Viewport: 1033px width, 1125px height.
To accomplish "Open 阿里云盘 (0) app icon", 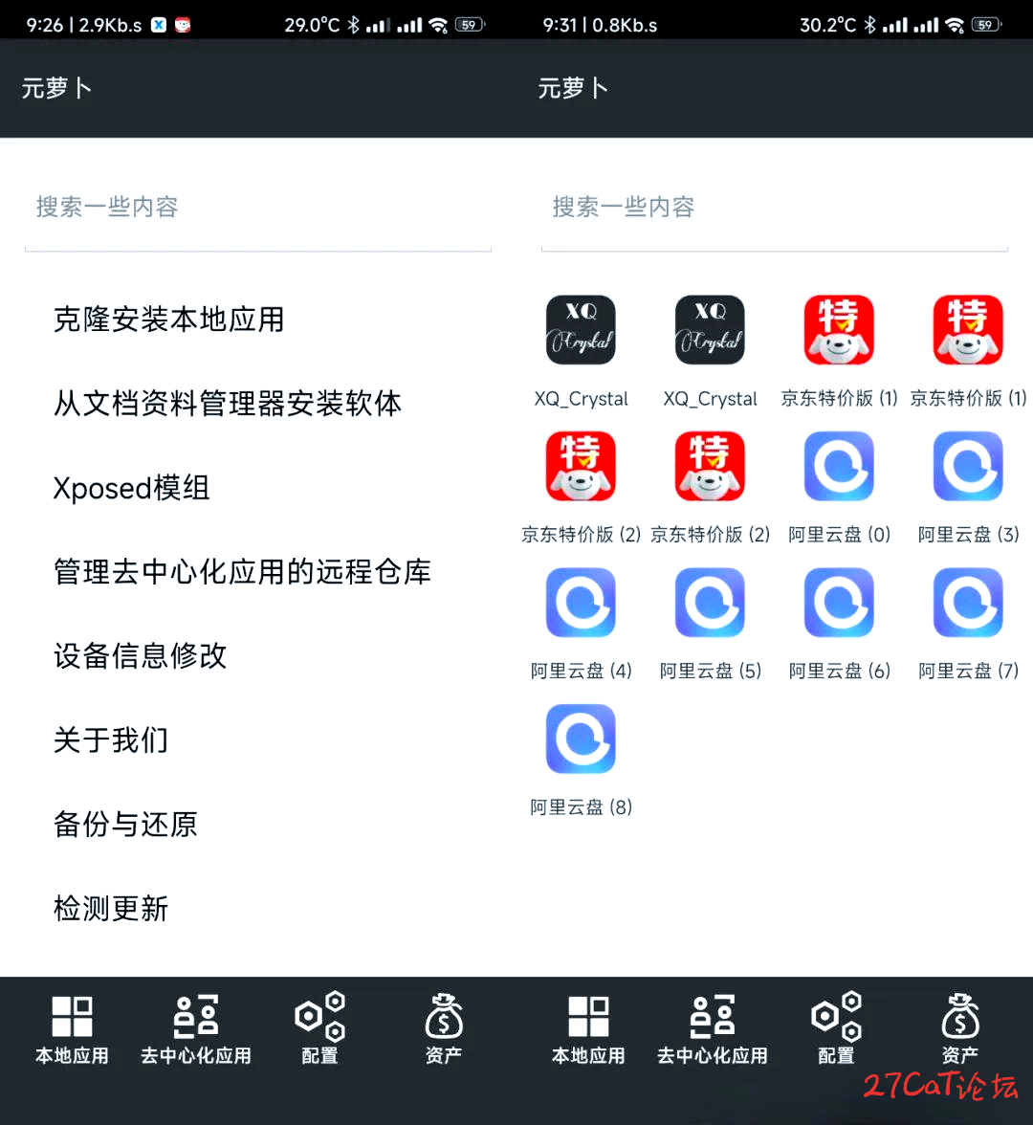I will point(839,467).
